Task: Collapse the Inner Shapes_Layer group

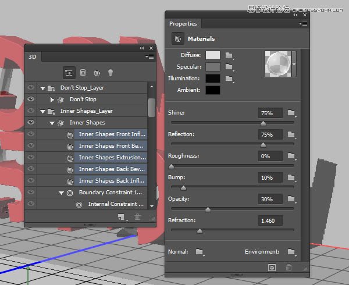Action: coord(42,112)
